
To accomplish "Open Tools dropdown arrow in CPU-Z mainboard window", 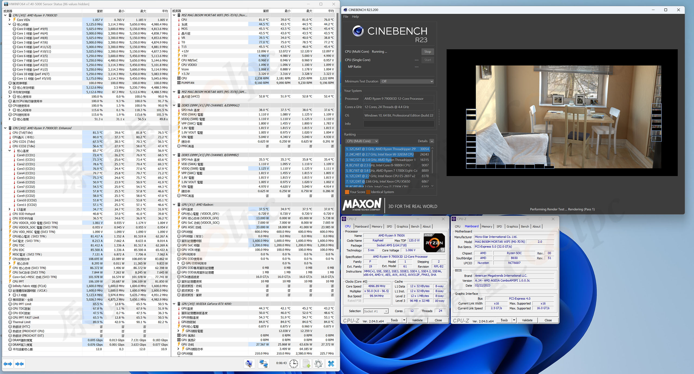I will click(x=514, y=320).
